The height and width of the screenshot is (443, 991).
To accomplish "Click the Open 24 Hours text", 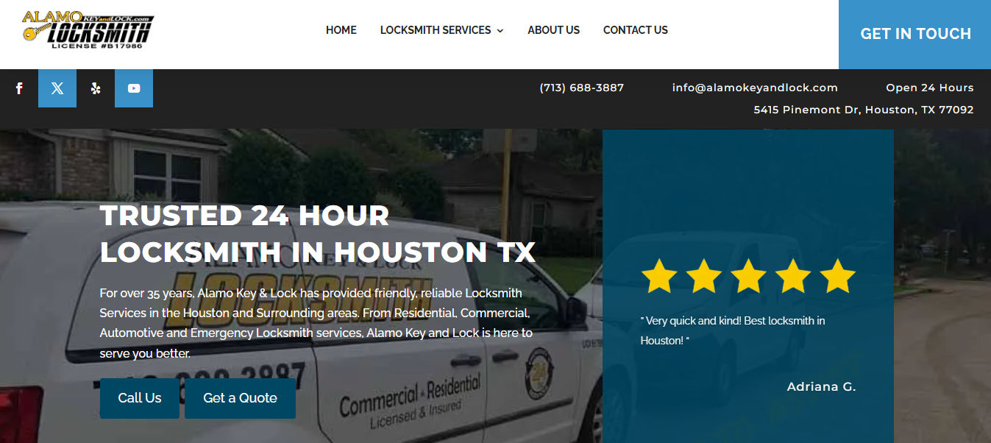I will pos(930,88).
